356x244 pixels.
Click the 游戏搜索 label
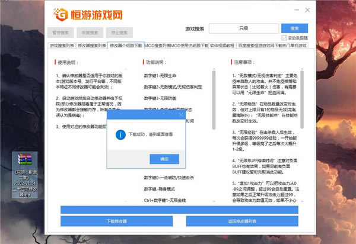click(195, 29)
